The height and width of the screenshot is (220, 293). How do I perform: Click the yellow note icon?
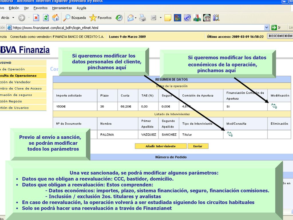168,18
